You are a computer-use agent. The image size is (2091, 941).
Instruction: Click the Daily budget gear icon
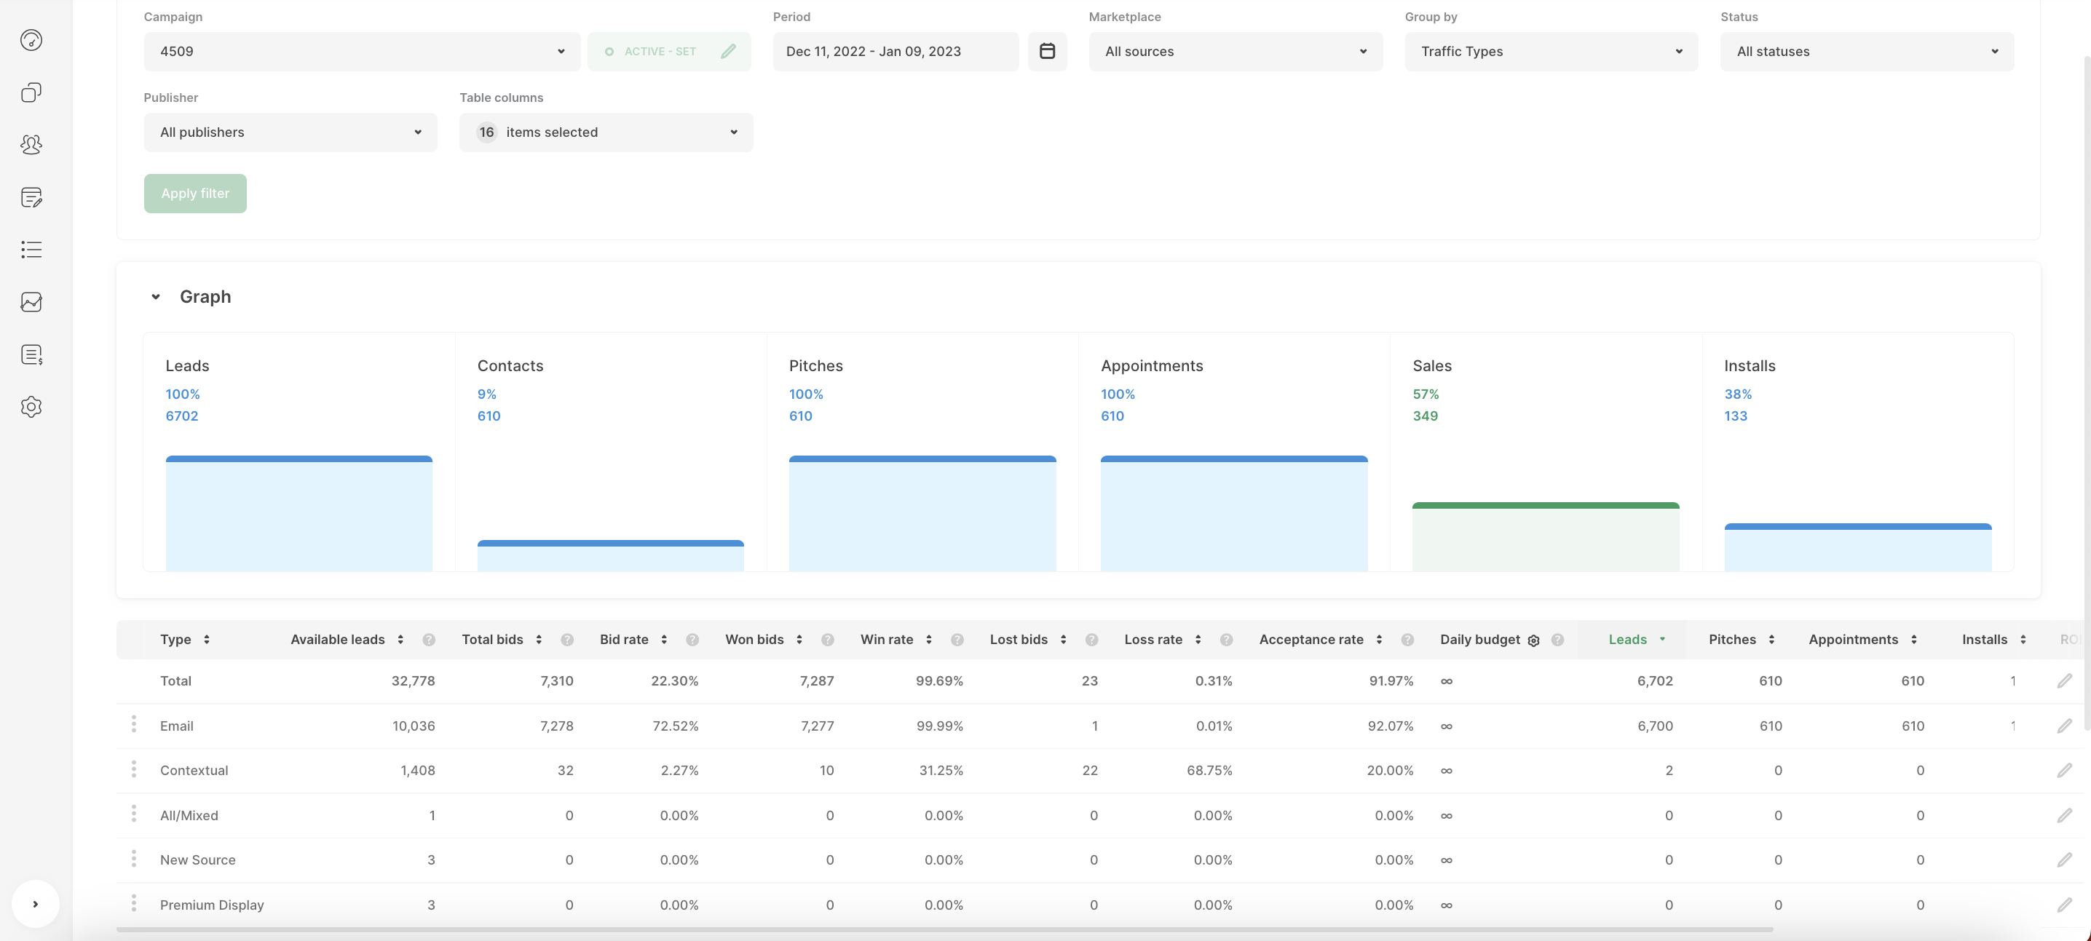(1533, 640)
